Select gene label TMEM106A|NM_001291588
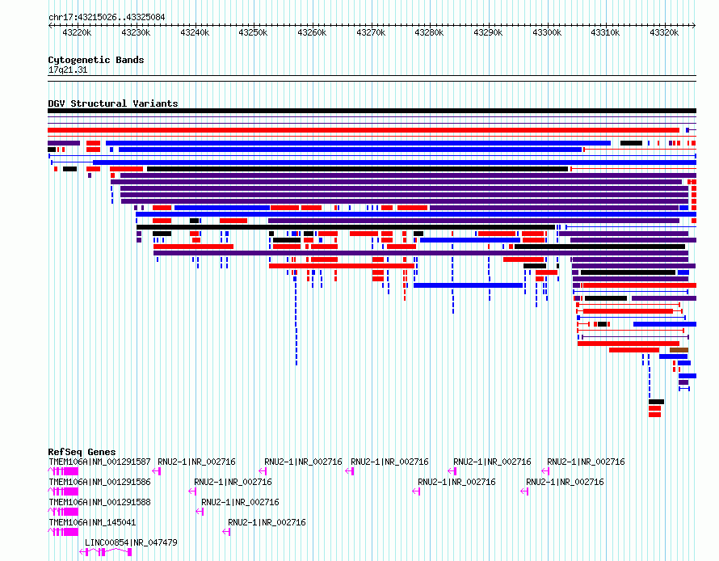719x561 pixels. (x=99, y=502)
